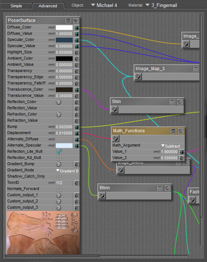The width and height of the screenshot is (207, 262).
Task: Open the Math_Argument Subtract dropdown
Action: pyautogui.click(x=170, y=146)
